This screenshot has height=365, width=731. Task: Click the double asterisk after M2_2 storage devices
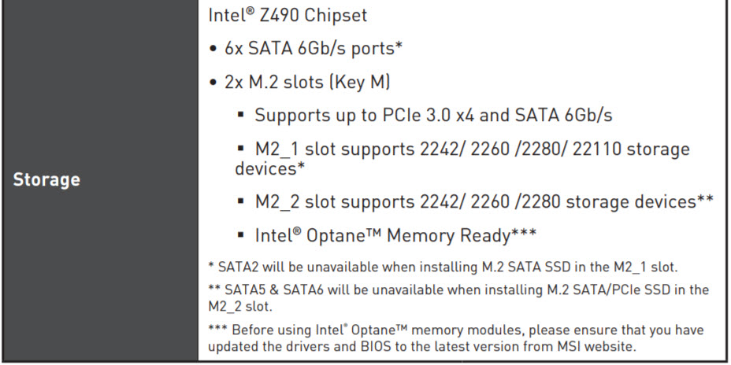point(705,200)
